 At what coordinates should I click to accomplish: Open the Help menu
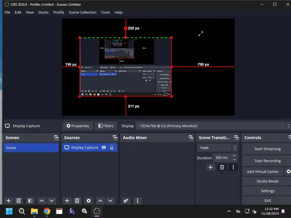(119, 12)
